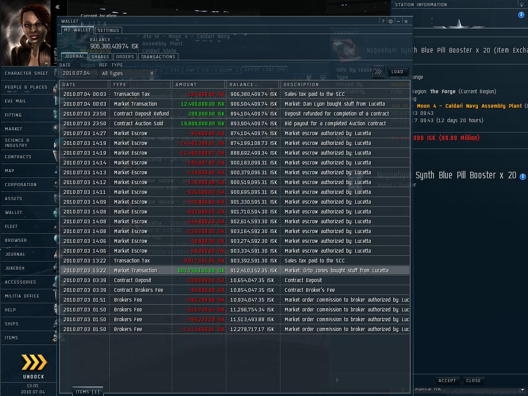Click Accept in contract window
Image resolution: width=528 pixels, height=396 pixels.
[x=447, y=381]
